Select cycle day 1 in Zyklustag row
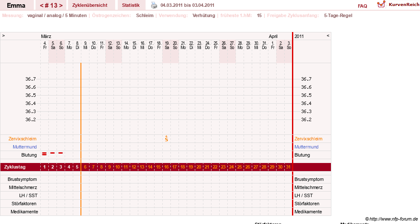The width and height of the screenshot is (420, 224). pos(45,167)
